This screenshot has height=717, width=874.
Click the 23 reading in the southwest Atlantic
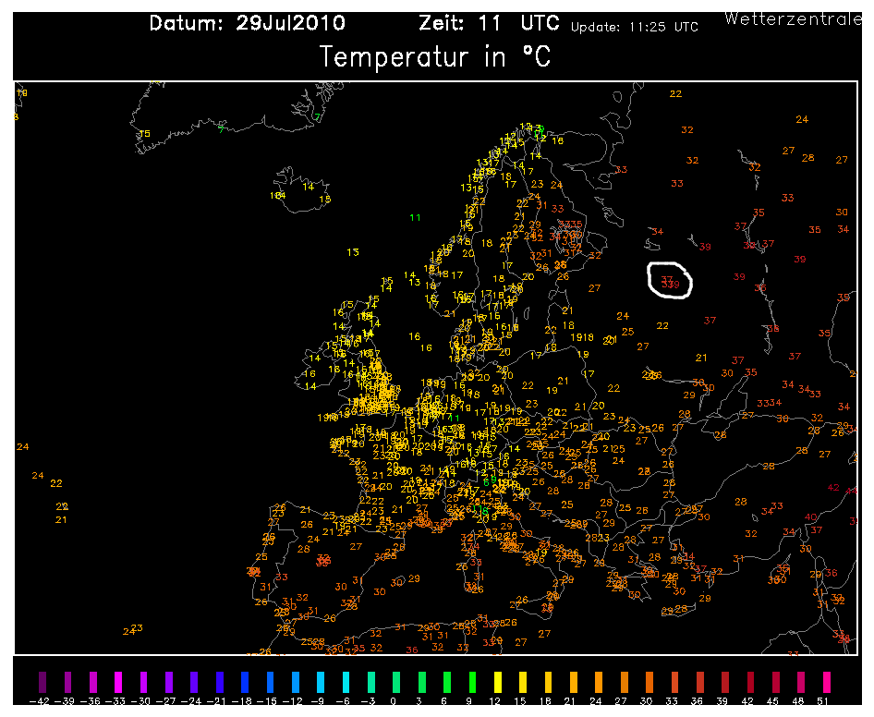click(137, 627)
